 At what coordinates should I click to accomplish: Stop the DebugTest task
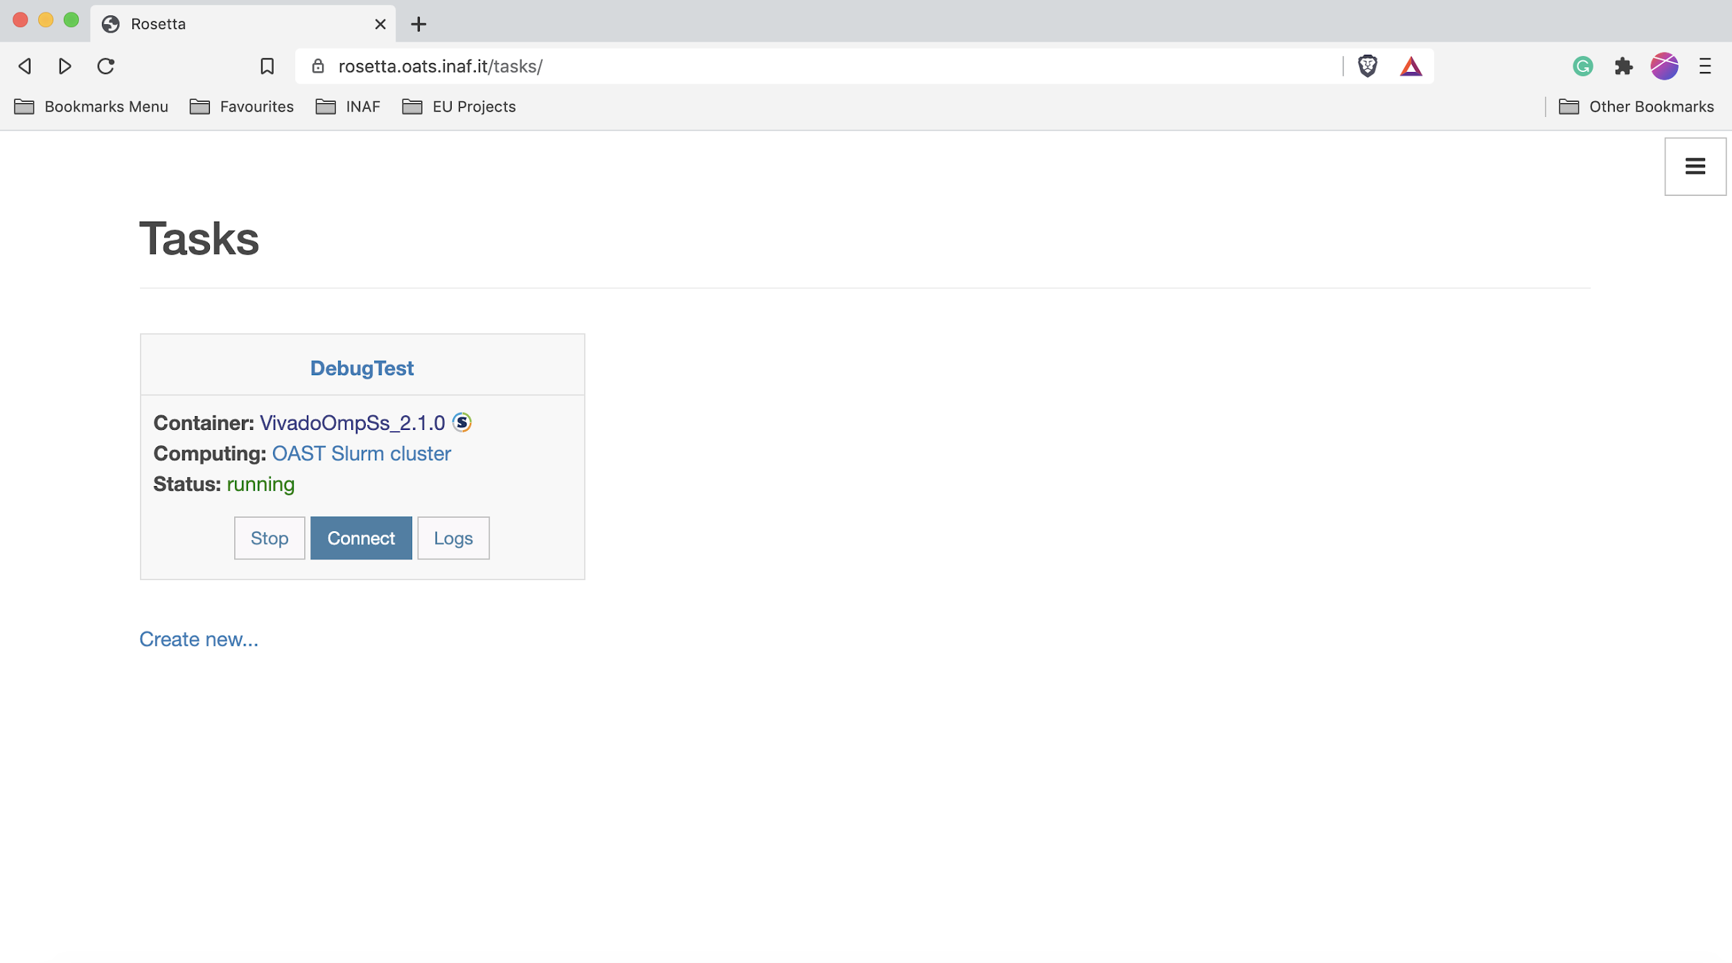[x=269, y=538]
